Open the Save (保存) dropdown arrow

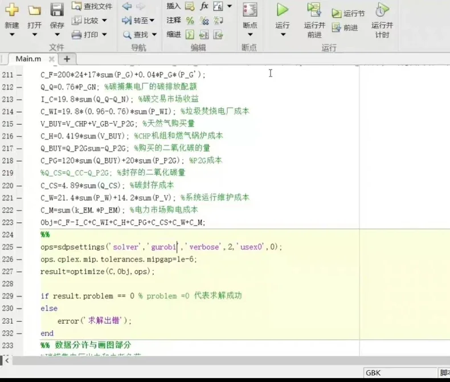57,35
